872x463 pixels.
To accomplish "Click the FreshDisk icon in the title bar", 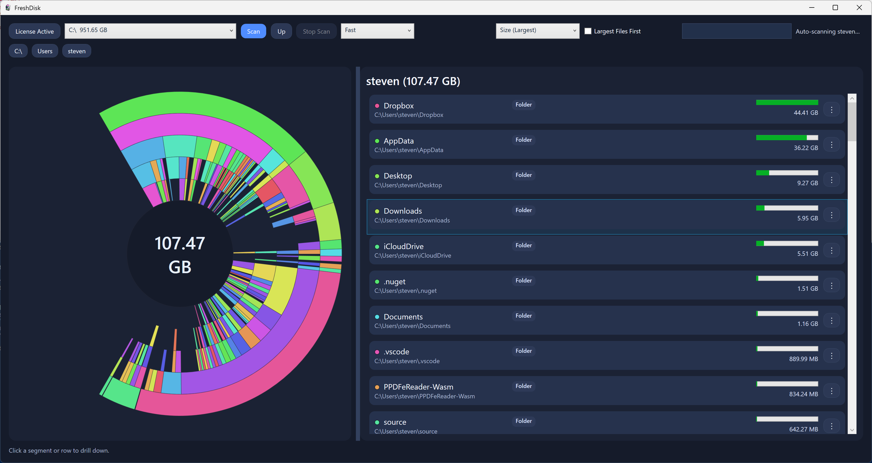I will pos(7,8).
